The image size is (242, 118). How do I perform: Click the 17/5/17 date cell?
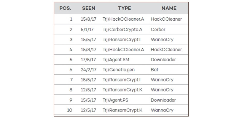(x=88, y=60)
